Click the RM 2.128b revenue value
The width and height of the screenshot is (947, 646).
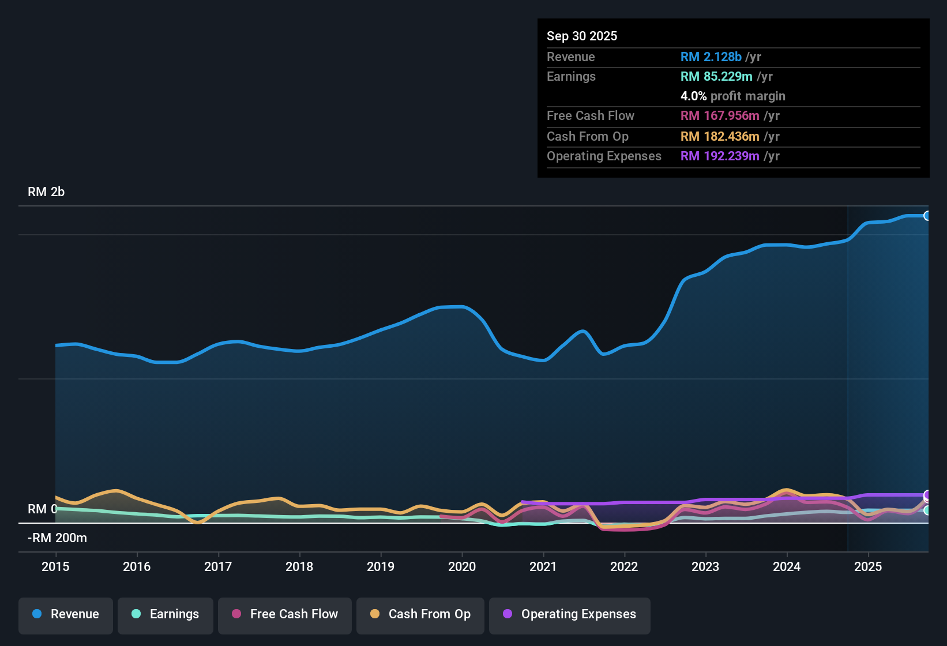(x=711, y=57)
